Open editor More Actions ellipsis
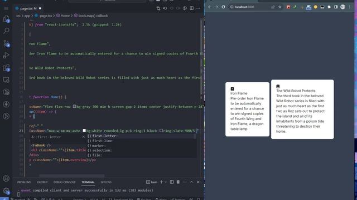Viewport: 357px width, 200px height. coord(199,8)
